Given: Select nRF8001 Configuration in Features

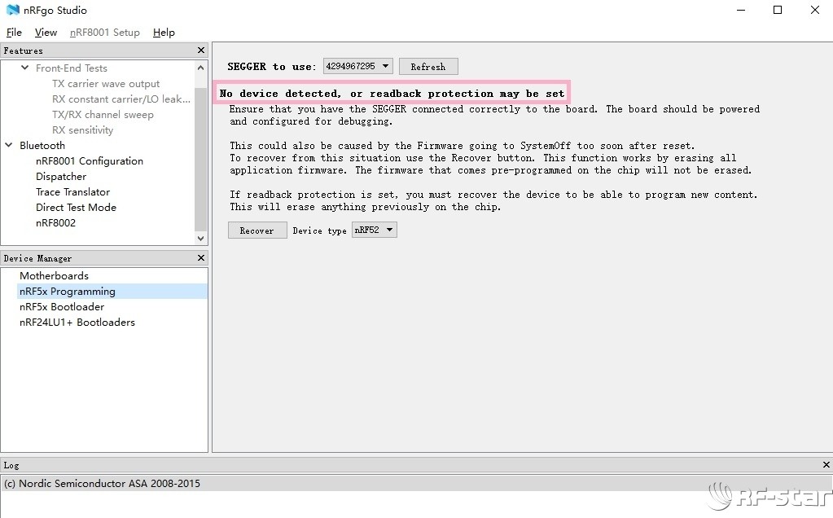Looking at the screenshot, I should [x=89, y=161].
